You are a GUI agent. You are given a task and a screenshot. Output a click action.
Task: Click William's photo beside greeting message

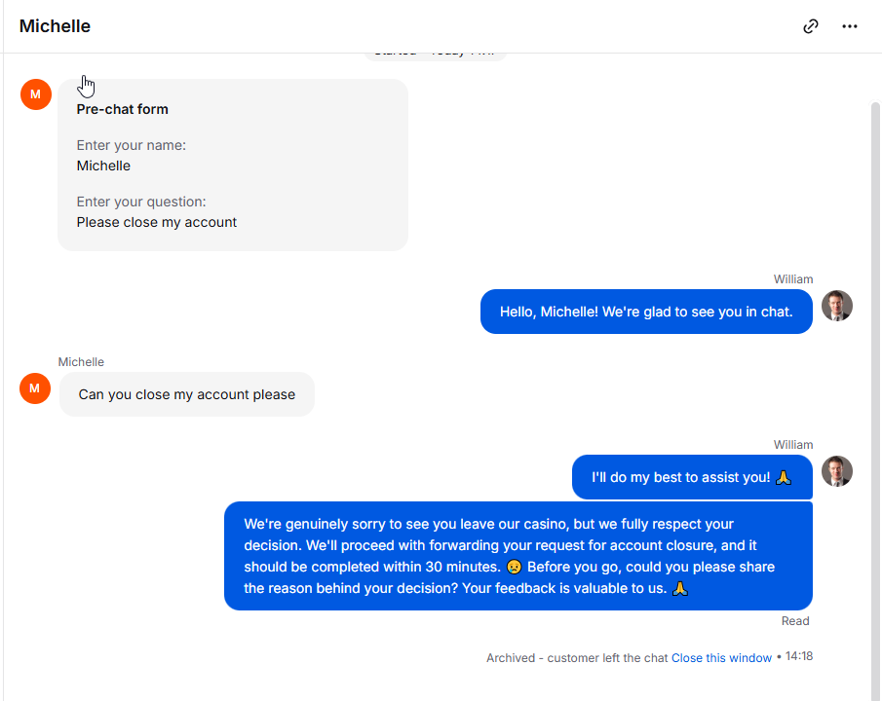[x=837, y=306]
